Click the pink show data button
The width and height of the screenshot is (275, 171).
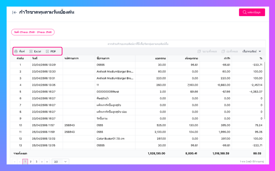click(x=252, y=12)
